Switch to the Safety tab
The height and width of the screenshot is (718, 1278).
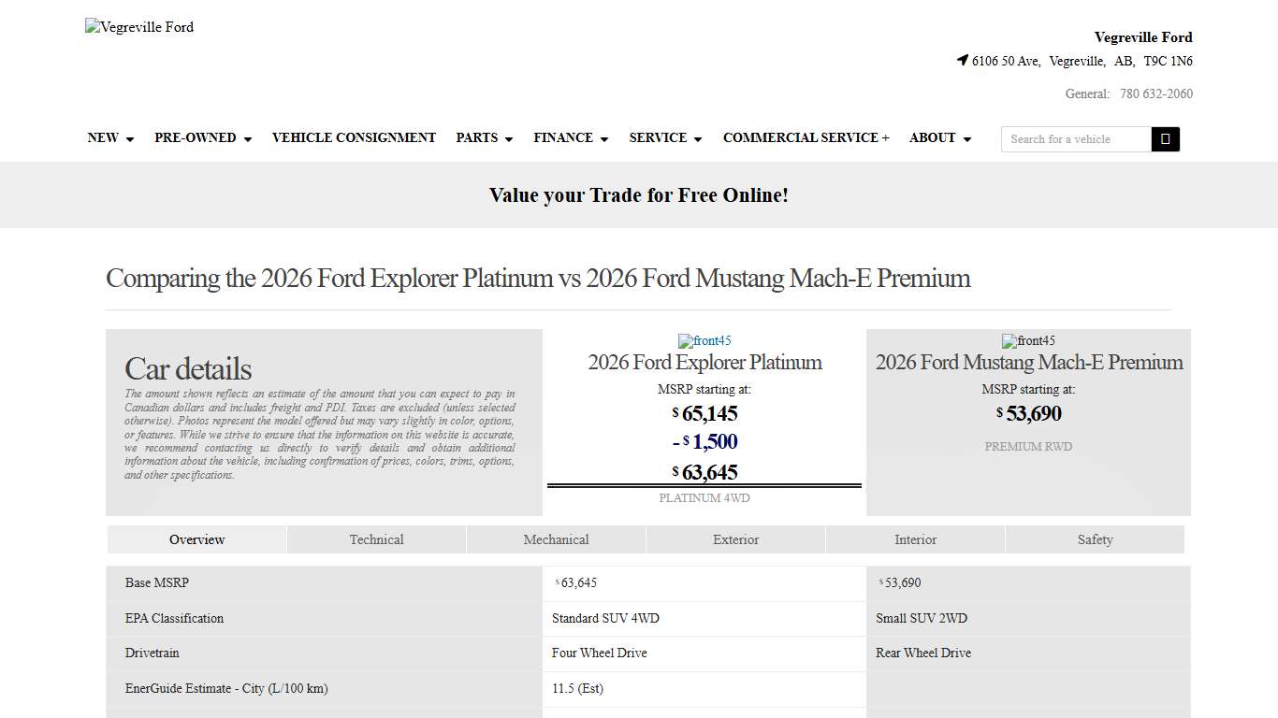pyautogui.click(x=1095, y=539)
